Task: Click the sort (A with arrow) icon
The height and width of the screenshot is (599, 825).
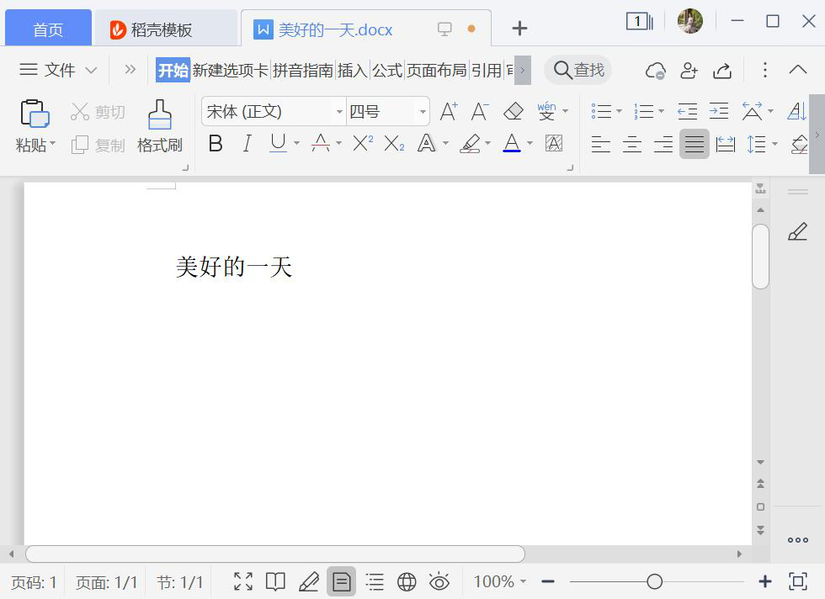Action: tap(796, 112)
